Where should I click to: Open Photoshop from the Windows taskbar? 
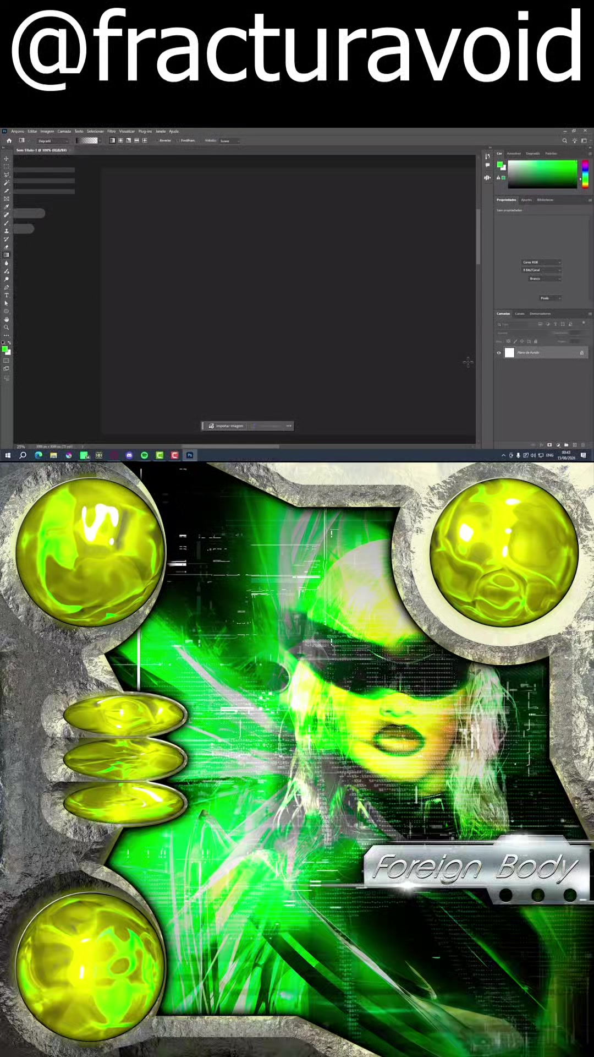tap(190, 455)
